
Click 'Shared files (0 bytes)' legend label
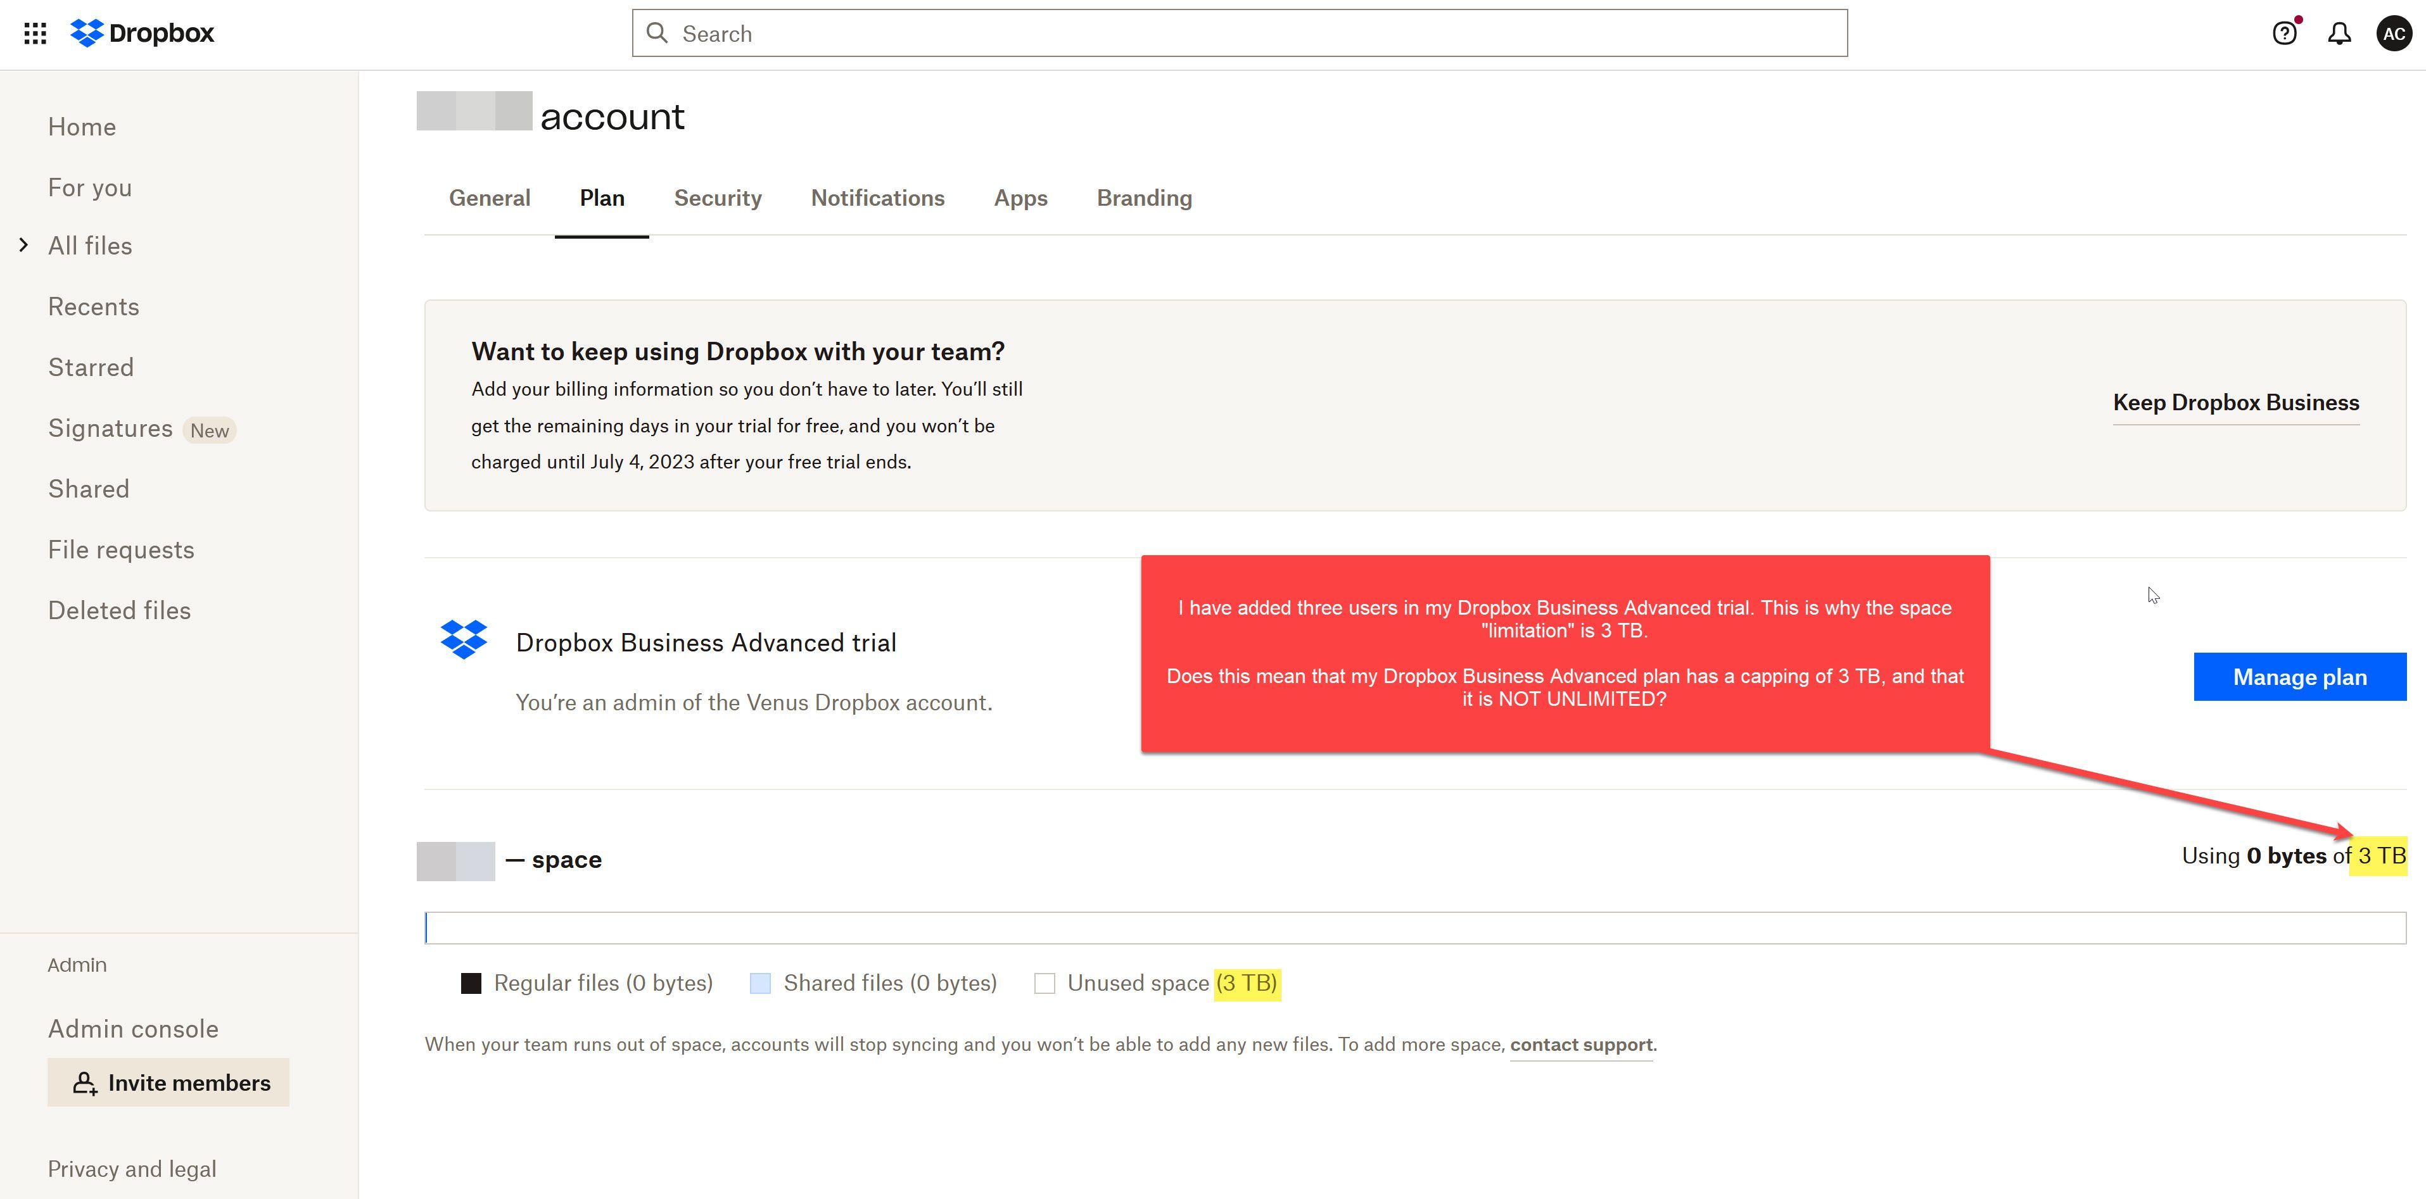coord(890,984)
